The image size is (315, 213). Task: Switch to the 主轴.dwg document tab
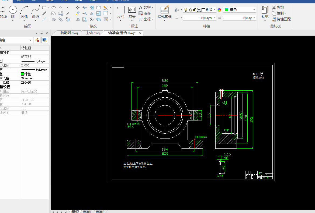[x=92, y=33]
